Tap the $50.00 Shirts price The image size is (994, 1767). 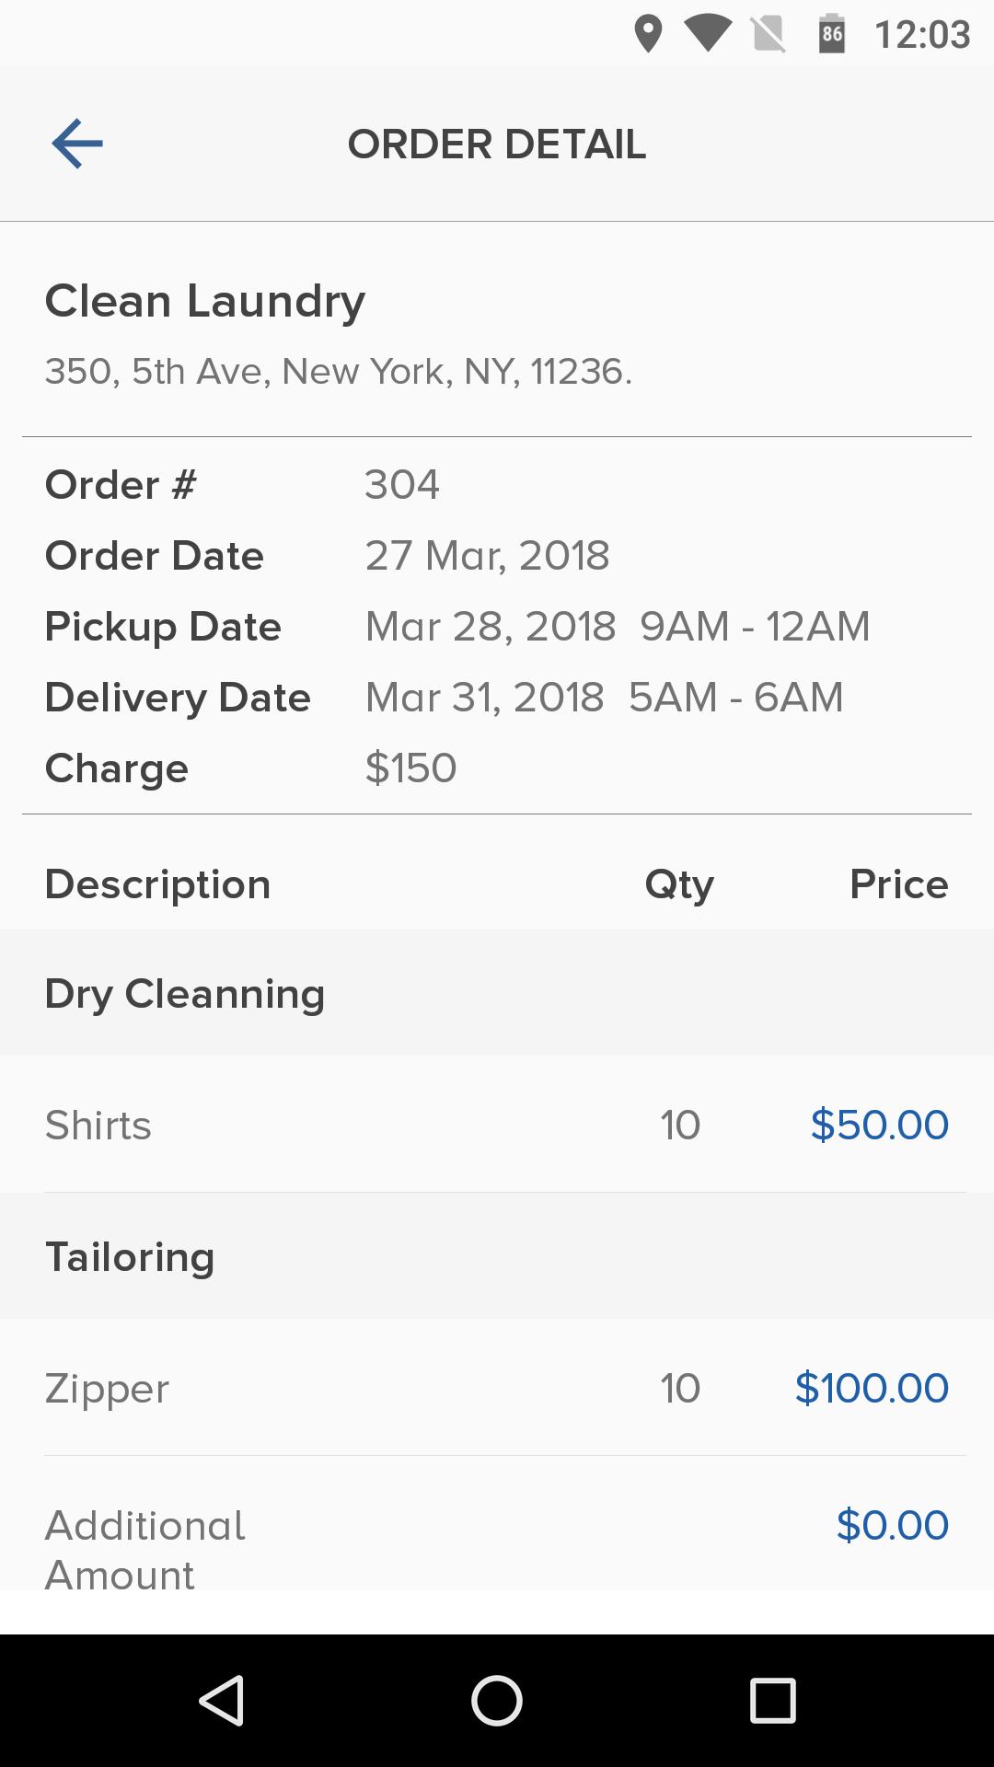coord(880,1125)
